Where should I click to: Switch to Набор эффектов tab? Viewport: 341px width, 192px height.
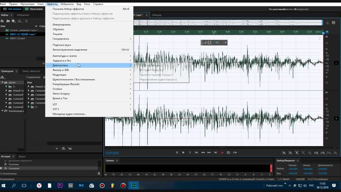(31, 71)
